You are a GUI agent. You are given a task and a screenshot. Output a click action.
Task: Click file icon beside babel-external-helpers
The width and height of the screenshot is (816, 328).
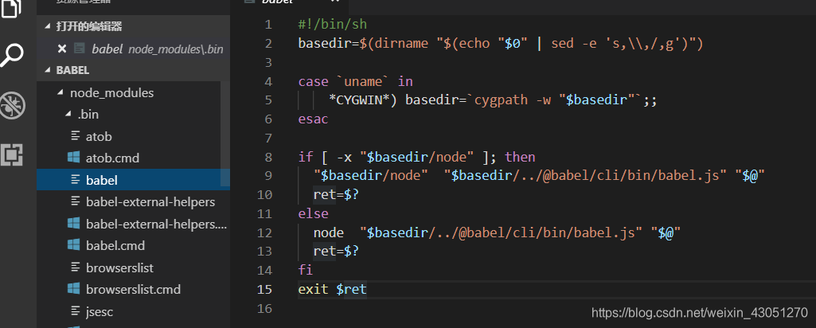[x=76, y=201]
